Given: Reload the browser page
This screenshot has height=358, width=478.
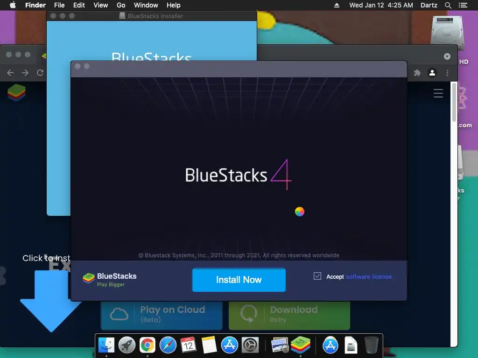Looking at the screenshot, I should coord(40,73).
